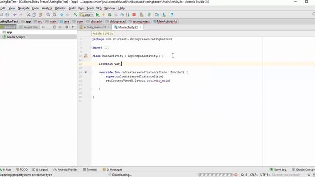Viewport: 315px width, 177px height.
Task: Select Android view tab in Project panel
Action: tap(8, 27)
